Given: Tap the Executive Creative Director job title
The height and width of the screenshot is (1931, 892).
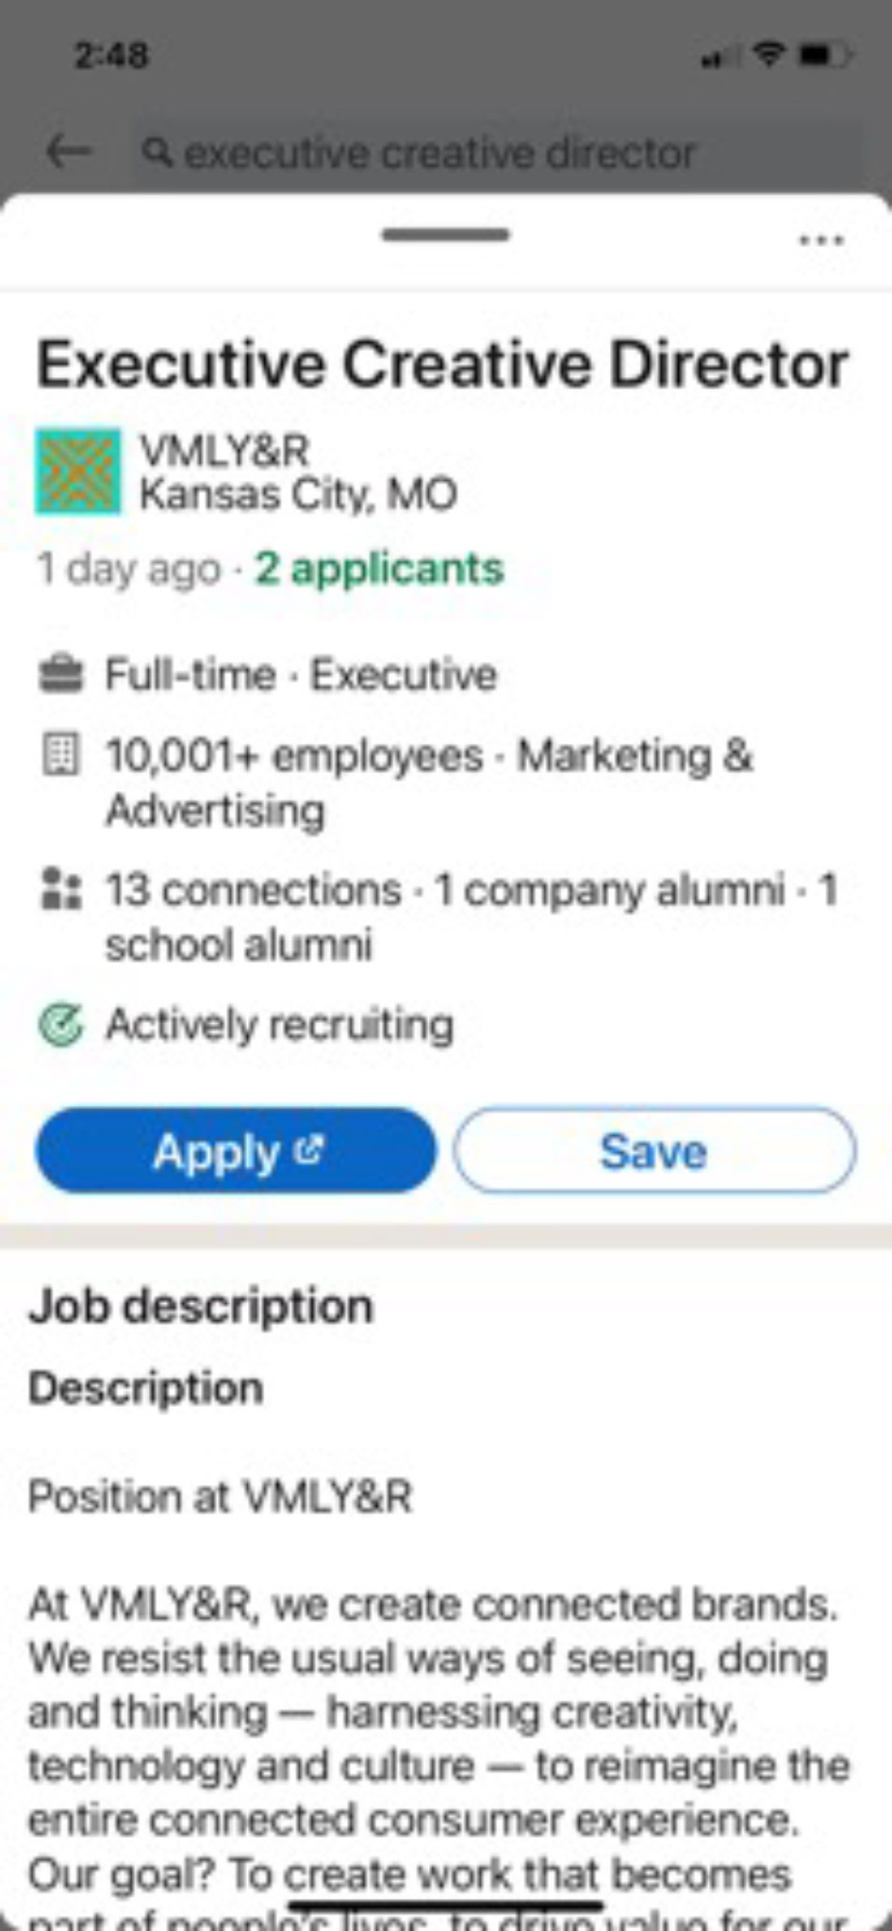Looking at the screenshot, I should pyautogui.click(x=443, y=365).
